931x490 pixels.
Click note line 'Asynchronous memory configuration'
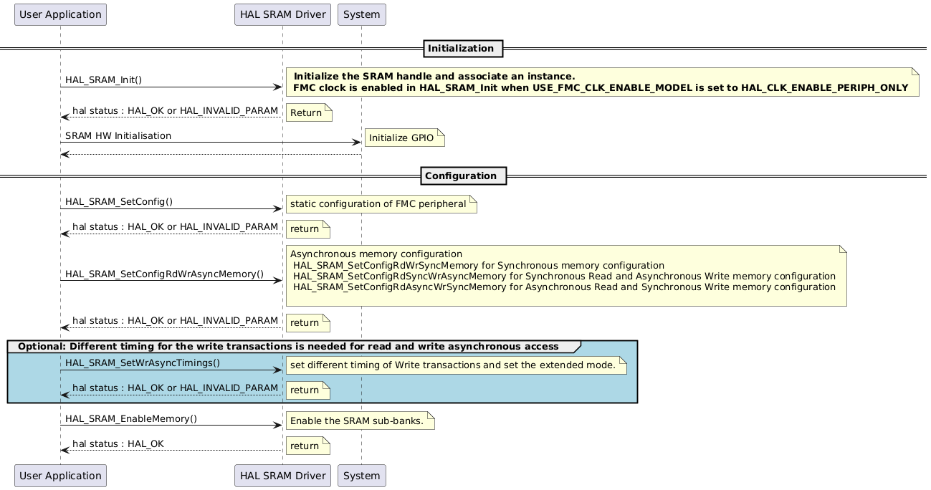tap(376, 254)
